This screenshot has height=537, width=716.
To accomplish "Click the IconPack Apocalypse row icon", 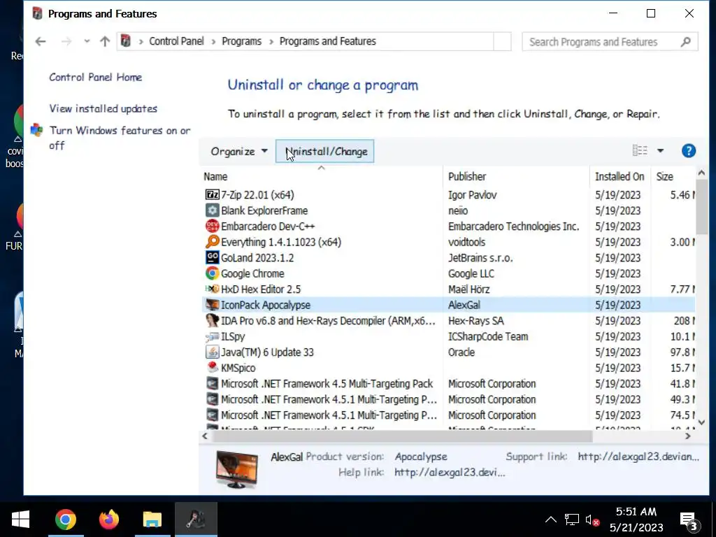I will pyautogui.click(x=213, y=305).
